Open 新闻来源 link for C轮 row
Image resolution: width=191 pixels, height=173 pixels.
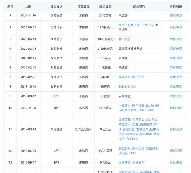coord(176,151)
